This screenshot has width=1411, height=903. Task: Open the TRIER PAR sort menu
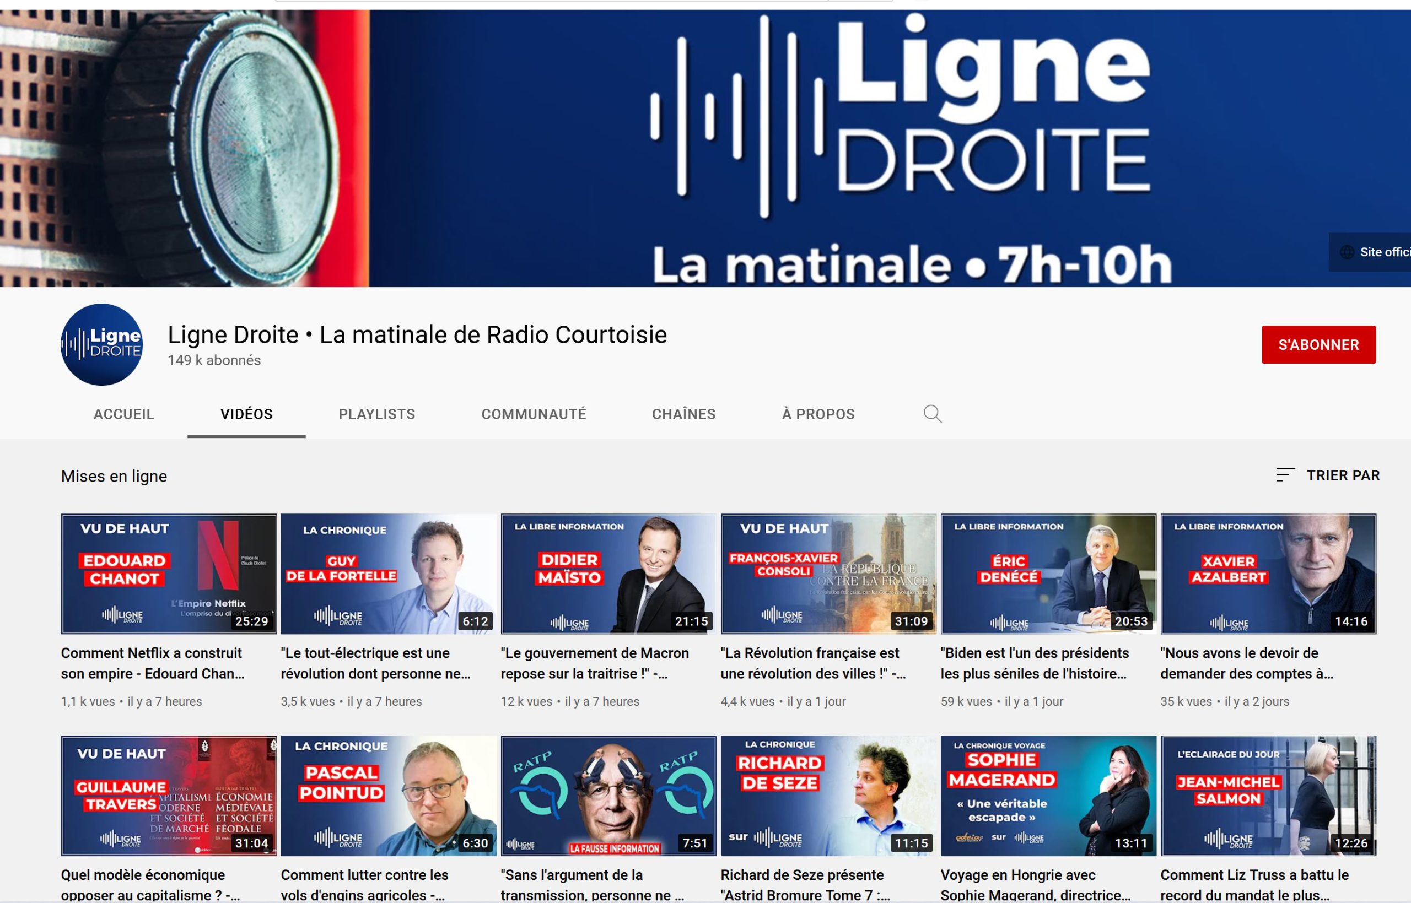pyautogui.click(x=1328, y=475)
